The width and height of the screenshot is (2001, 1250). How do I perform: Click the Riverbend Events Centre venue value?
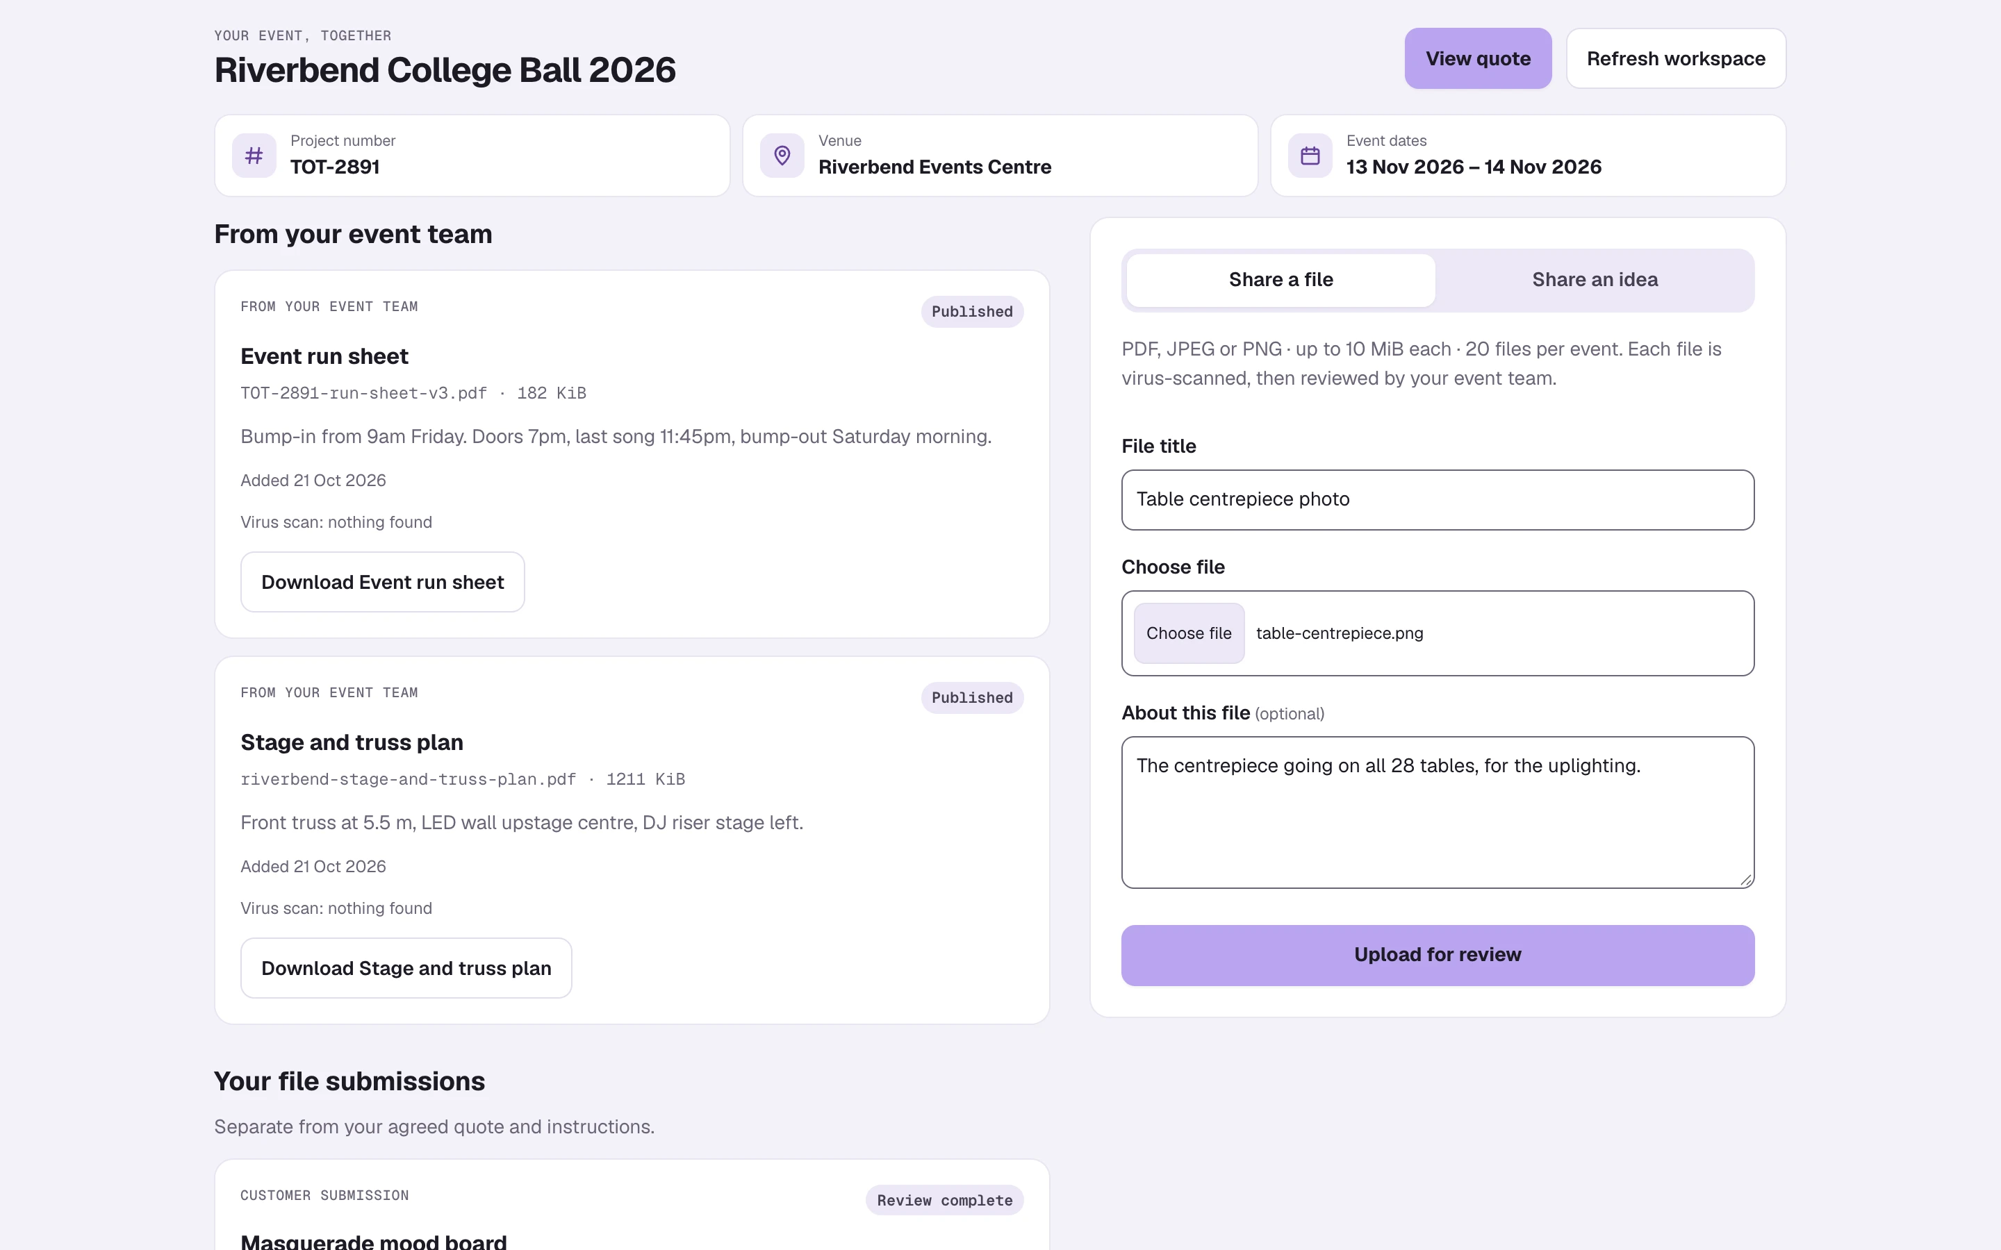934,167
